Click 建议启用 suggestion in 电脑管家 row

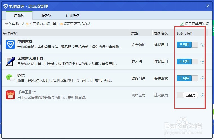pyautogui.click(x=161, y=45)
